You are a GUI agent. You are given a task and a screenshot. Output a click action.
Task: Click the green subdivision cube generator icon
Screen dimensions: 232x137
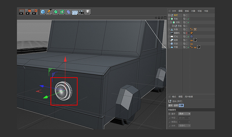tap(56, 12)
